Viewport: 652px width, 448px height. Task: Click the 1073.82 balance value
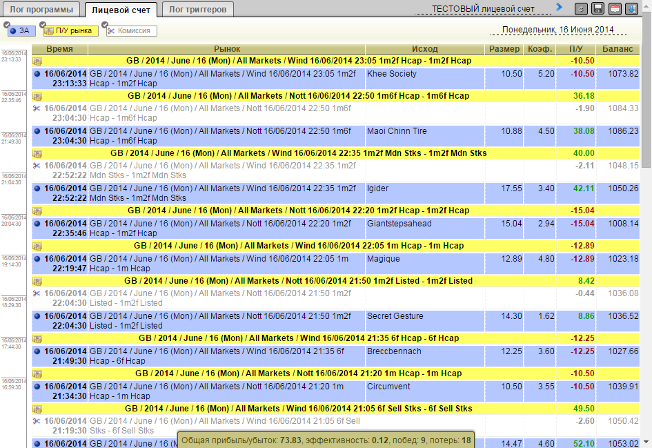click(623, 74)
